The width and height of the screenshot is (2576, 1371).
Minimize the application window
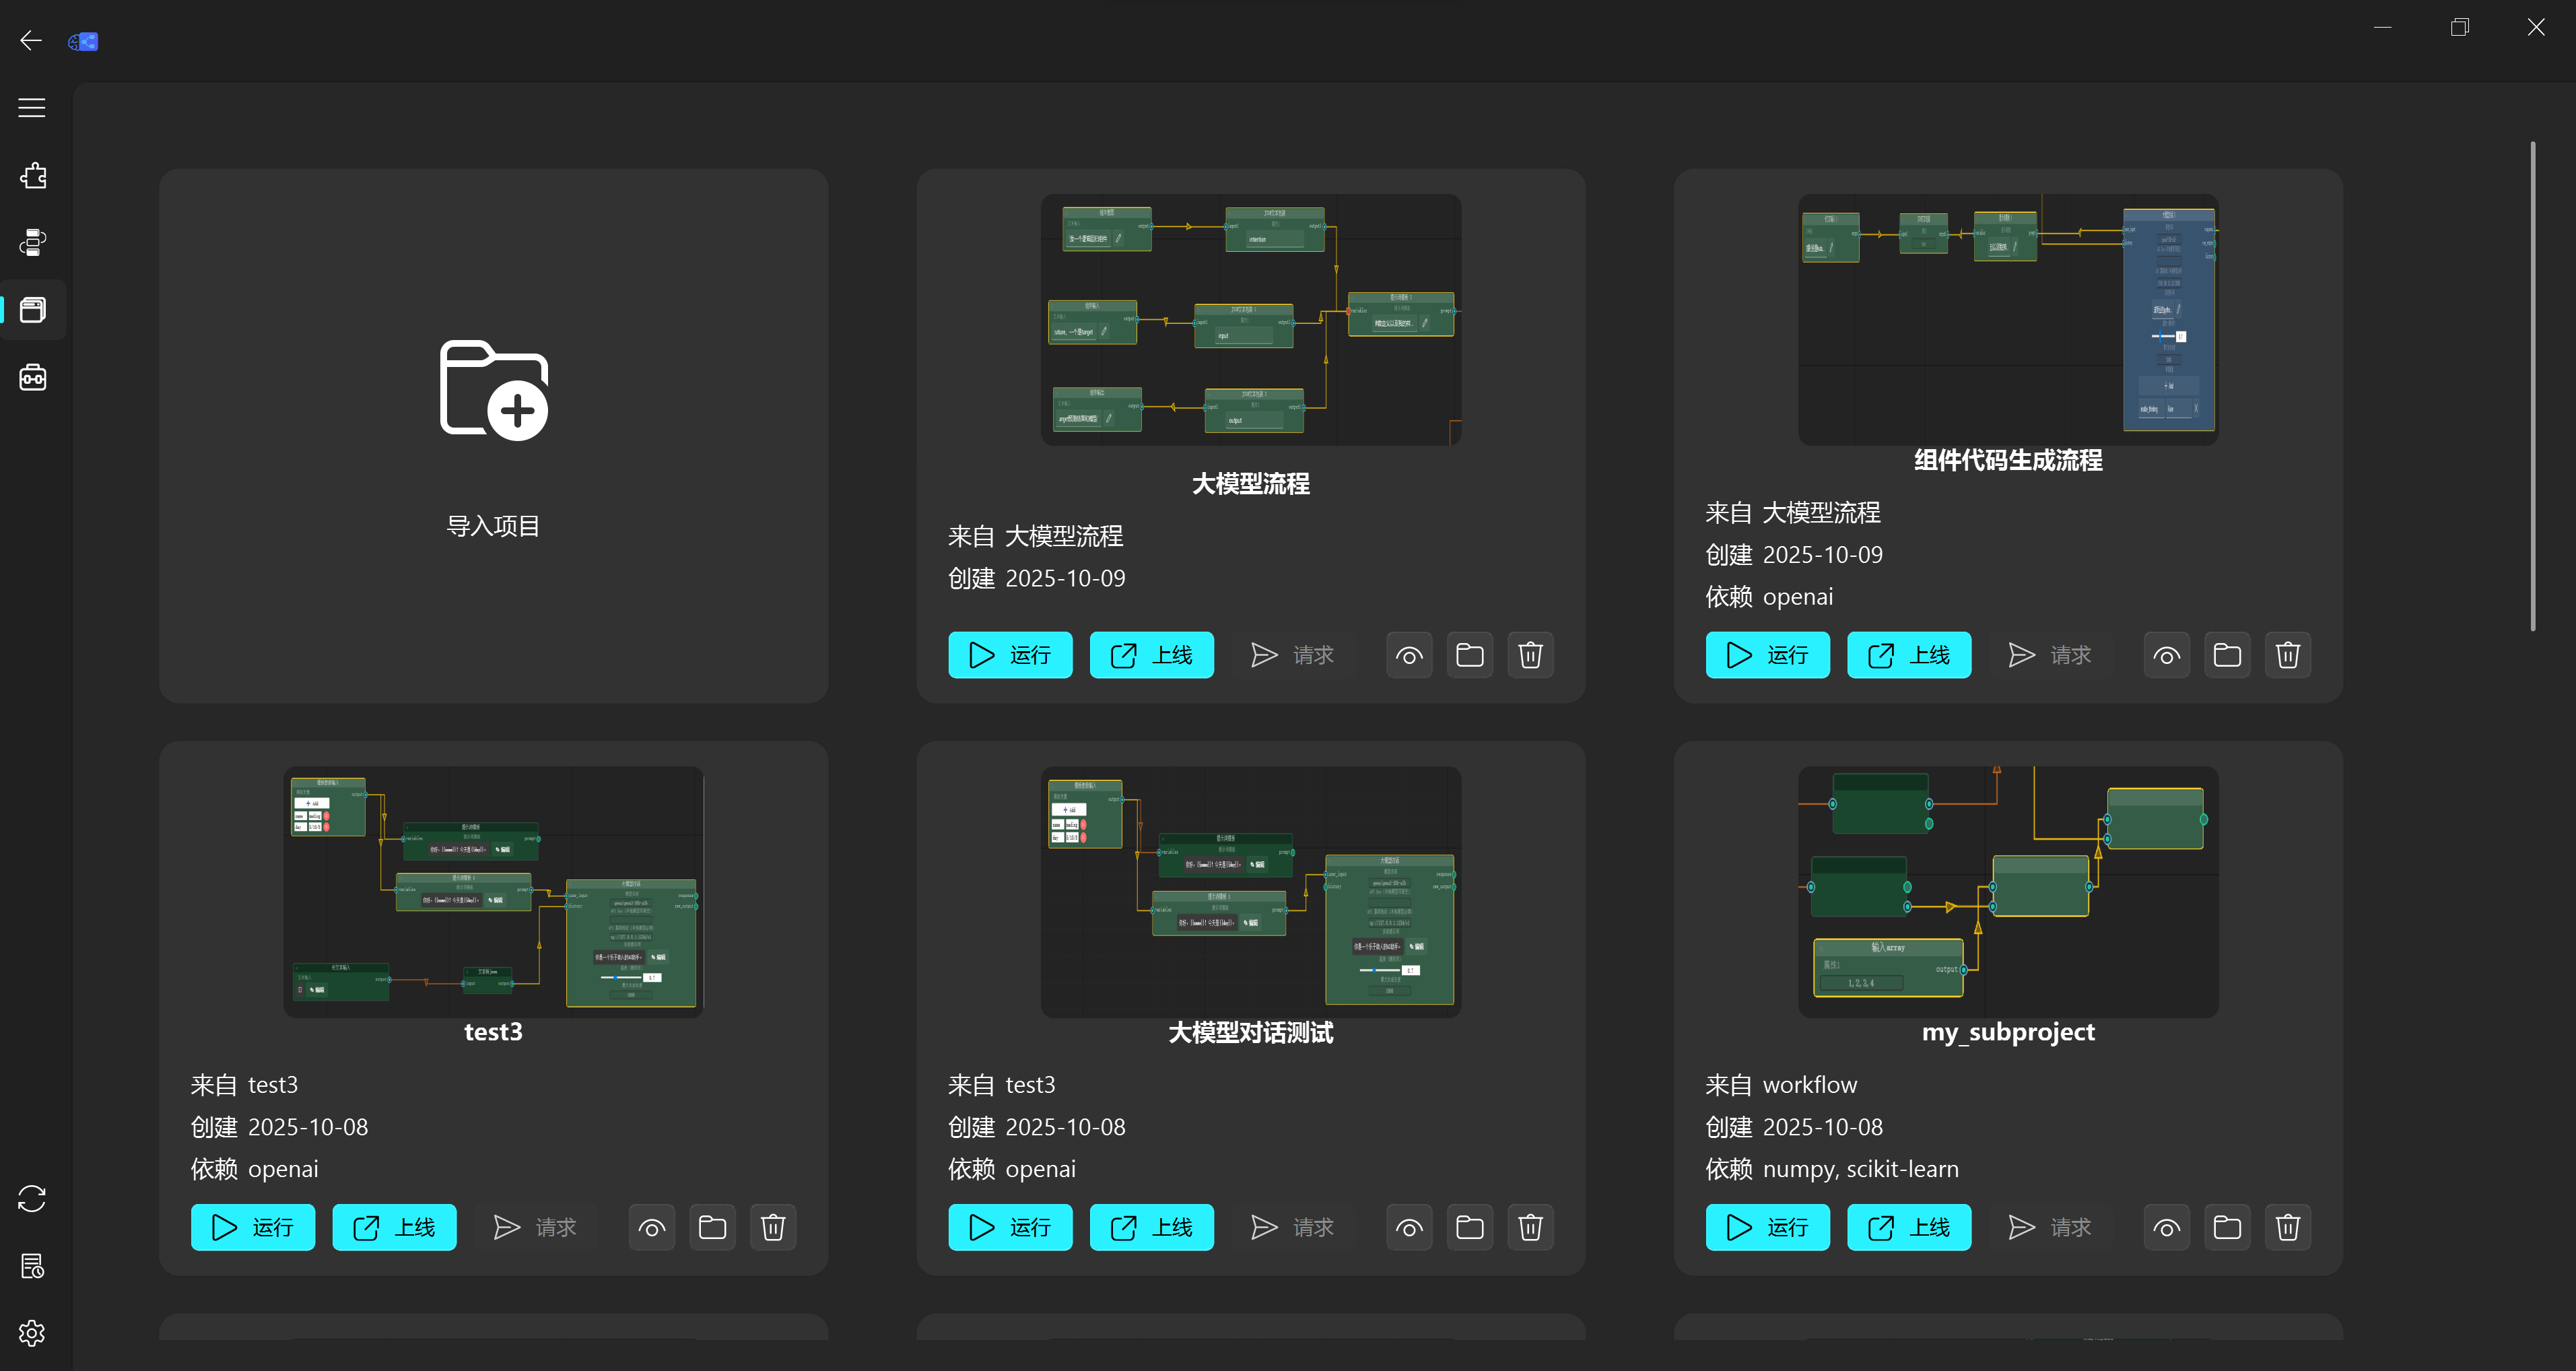tap(2383, 27)
